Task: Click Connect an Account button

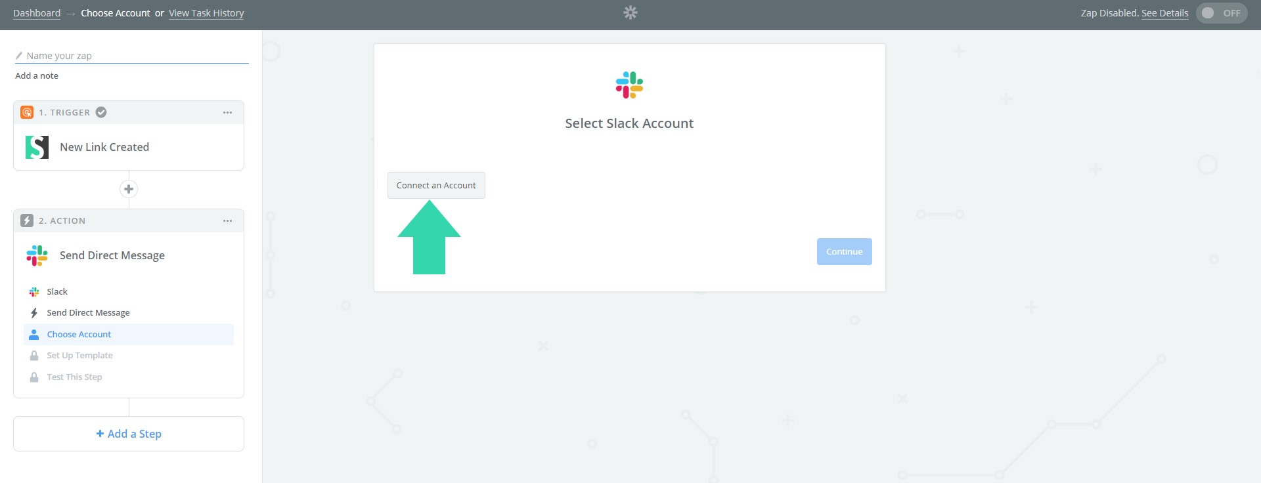Action: click(x=436, y=185)
